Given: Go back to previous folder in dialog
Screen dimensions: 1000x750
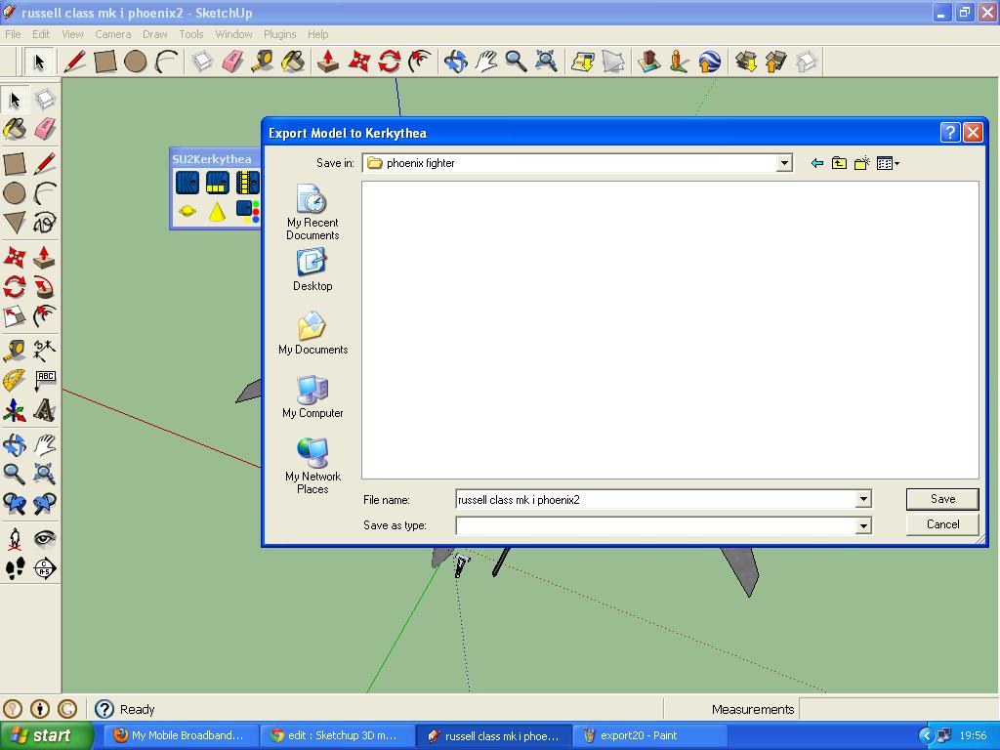Looking at the screenshot, I should [817, 163].
